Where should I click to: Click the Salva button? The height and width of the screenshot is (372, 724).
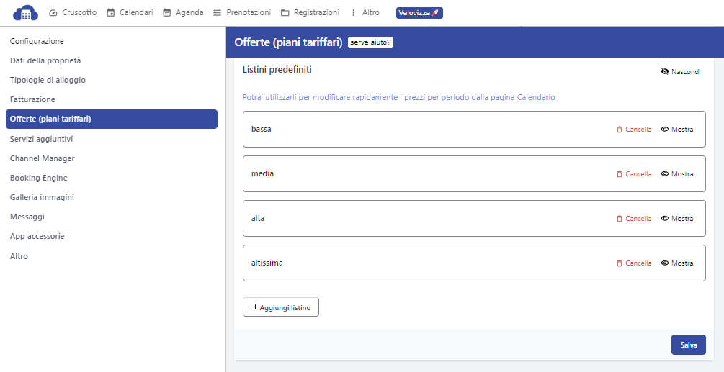(x=688, y=345)
